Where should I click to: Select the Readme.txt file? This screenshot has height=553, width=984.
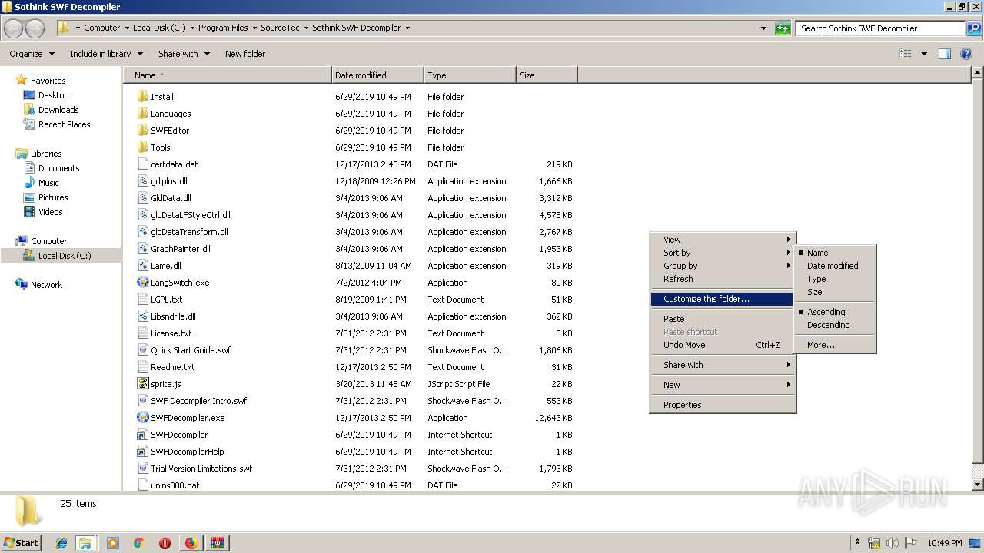coord(172,367)
